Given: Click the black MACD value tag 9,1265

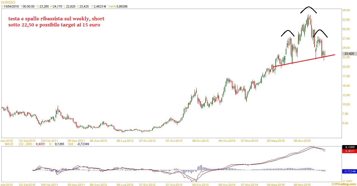Looking at the screenshot, I should coord(349,147).
